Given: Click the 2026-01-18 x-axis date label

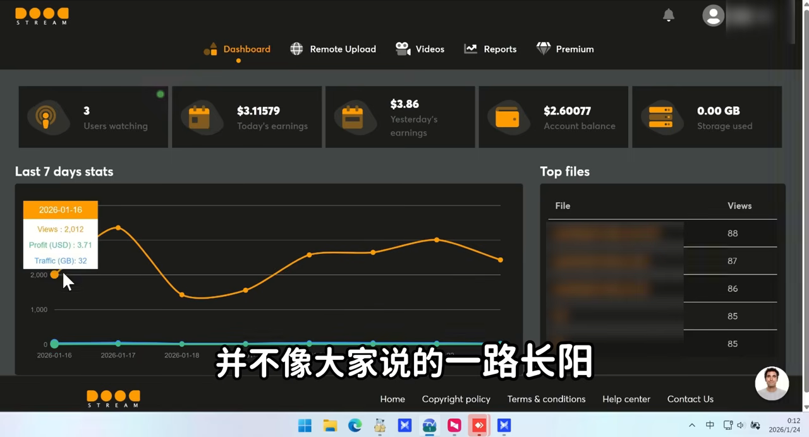Looking at the screenshot, I should point(182,356).
